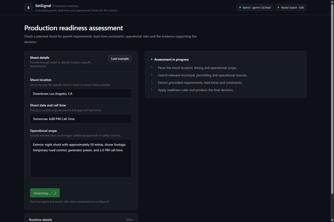Image resolution: width=334 pixels, height=222 pixels.
Task: Click the Production readiness header label
Action: (65, 6)
